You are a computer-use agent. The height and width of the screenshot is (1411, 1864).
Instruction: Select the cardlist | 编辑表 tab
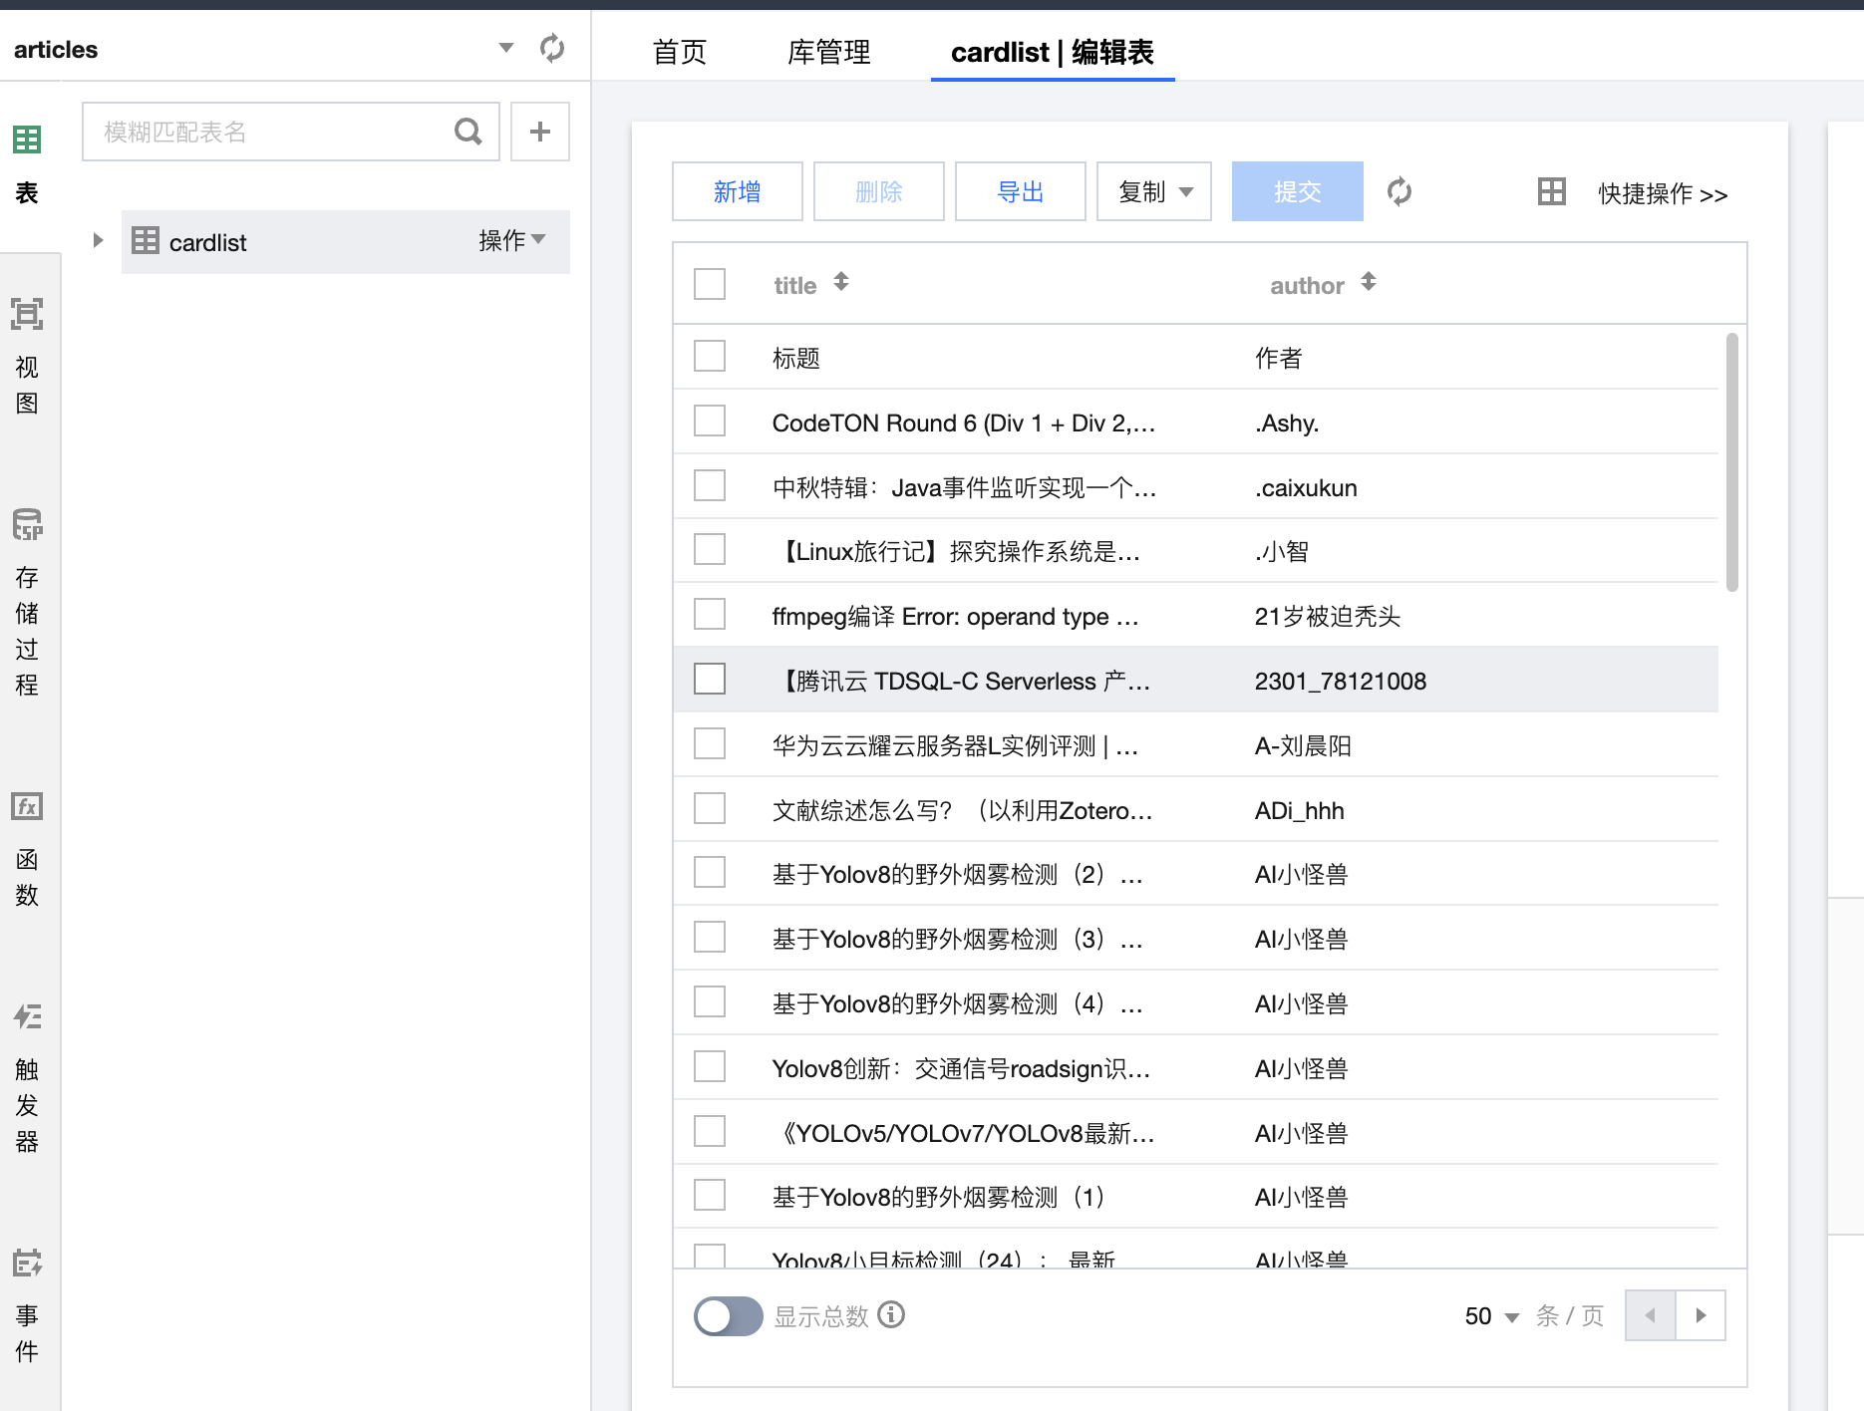1053,52
